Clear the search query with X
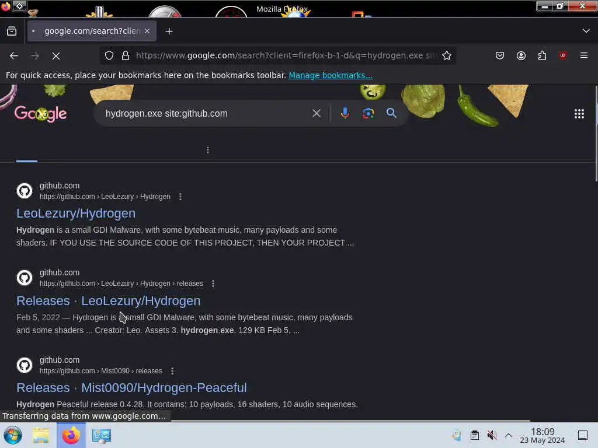Viewport: 598px width, 448px height. (x=316, y=113)
